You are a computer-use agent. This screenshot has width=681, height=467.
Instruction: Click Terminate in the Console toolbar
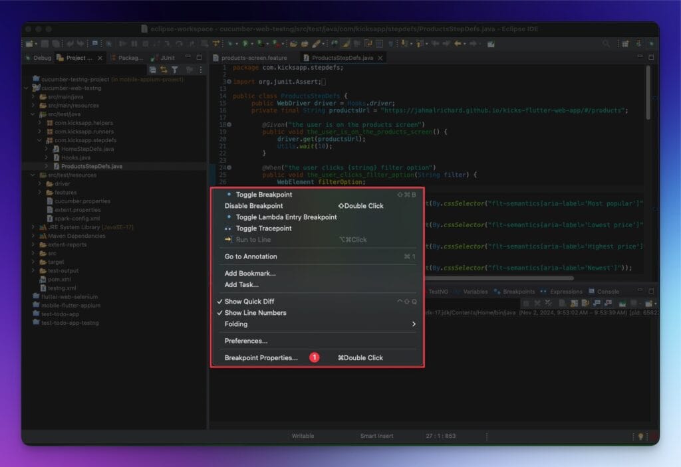tap(526, 303)
